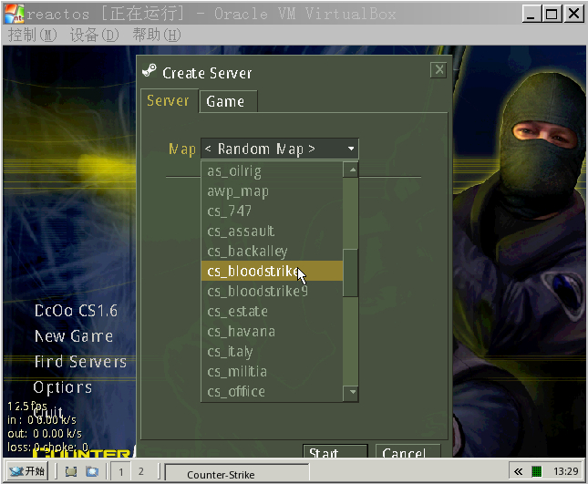
Task: Click show desktop quick launch icon
Action: [71, 471]
